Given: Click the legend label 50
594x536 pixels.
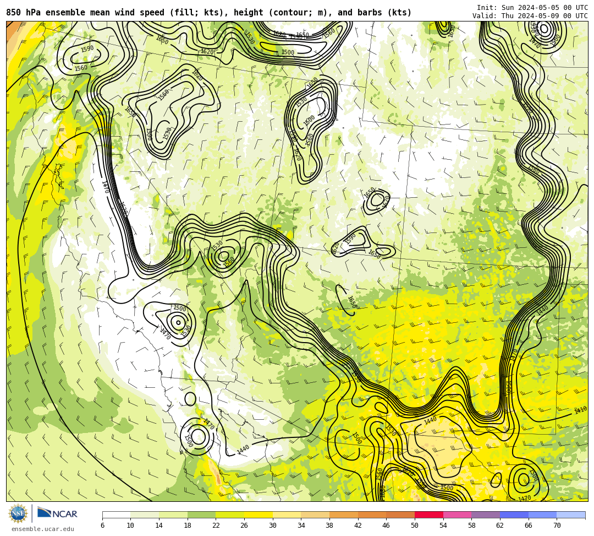Looking at the screenshot, I should click(415, 526).
